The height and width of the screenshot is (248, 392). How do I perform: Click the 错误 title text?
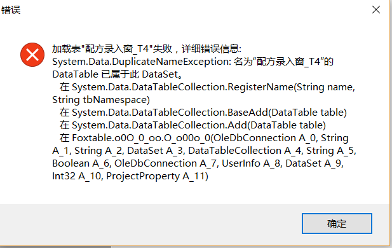tap(11, 10)
